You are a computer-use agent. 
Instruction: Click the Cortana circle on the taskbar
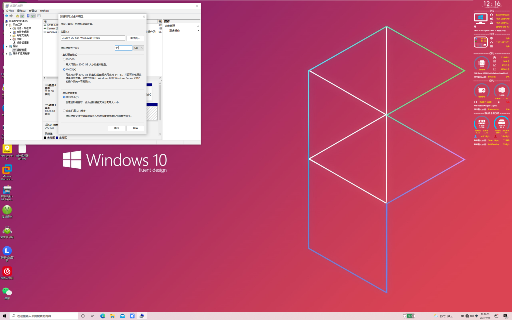(83, 316)
